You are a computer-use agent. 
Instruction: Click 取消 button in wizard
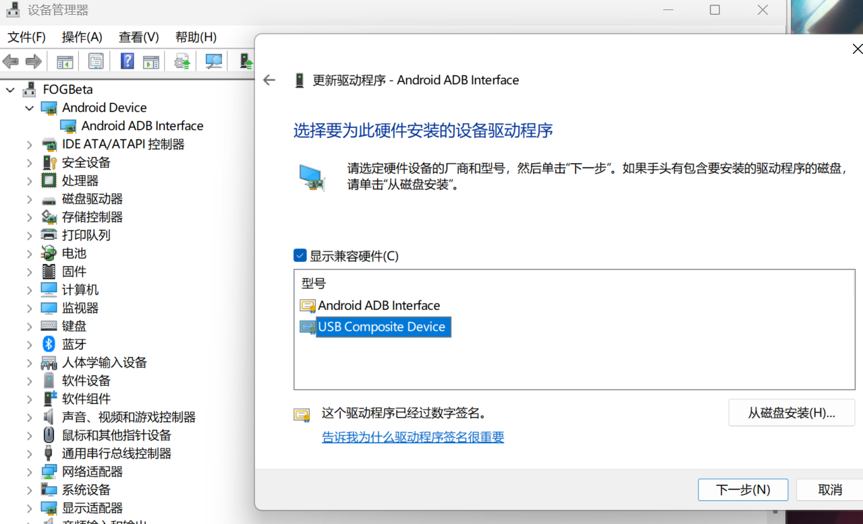[x=830, y=490]
